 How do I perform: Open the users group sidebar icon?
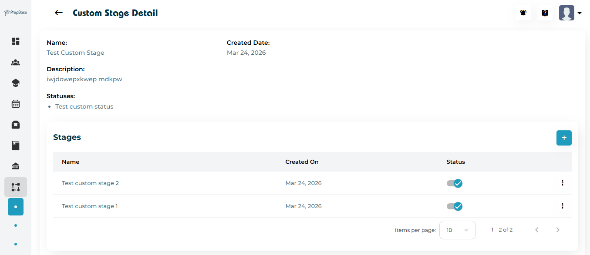(16, 63)
